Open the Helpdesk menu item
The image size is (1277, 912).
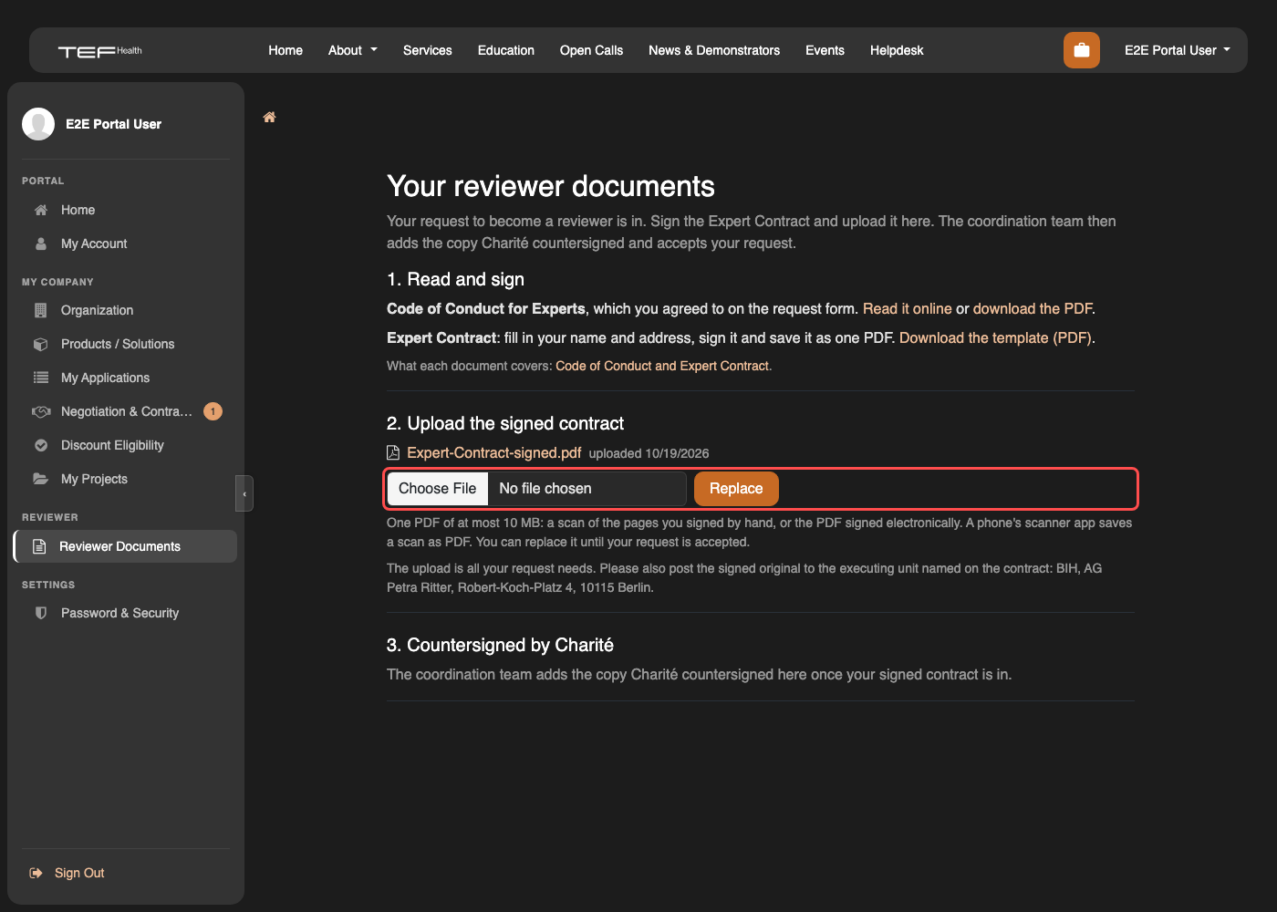pos(897,50)
